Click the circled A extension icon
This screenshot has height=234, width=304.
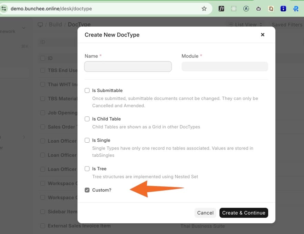(246, 8)
